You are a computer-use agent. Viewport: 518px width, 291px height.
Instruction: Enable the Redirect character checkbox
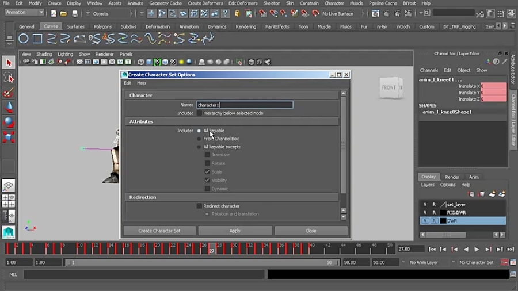point(199,206)
